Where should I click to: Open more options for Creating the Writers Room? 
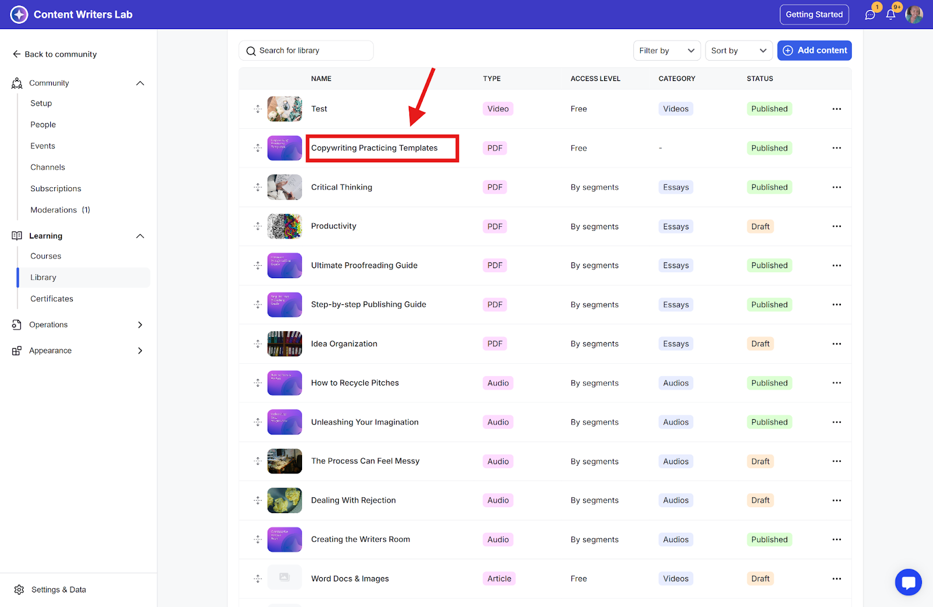(x=837, y=539)
